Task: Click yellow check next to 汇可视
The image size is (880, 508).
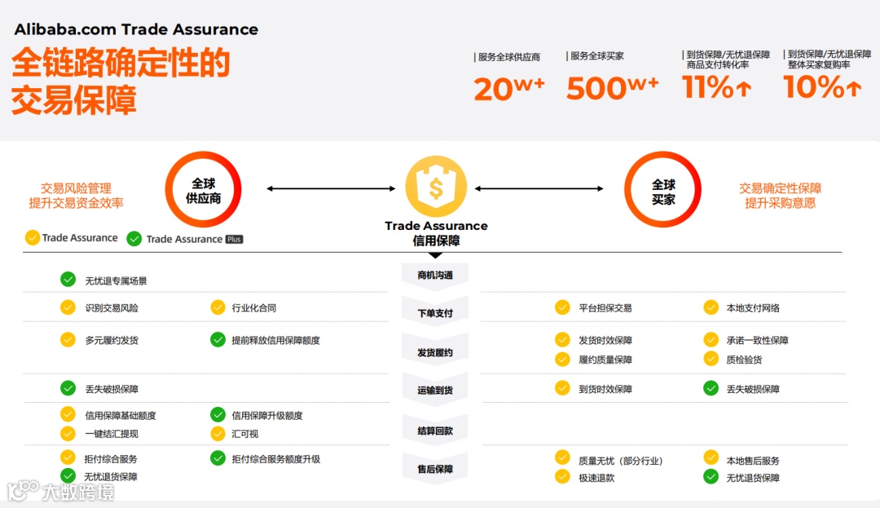Action: [x=218, y=433]
